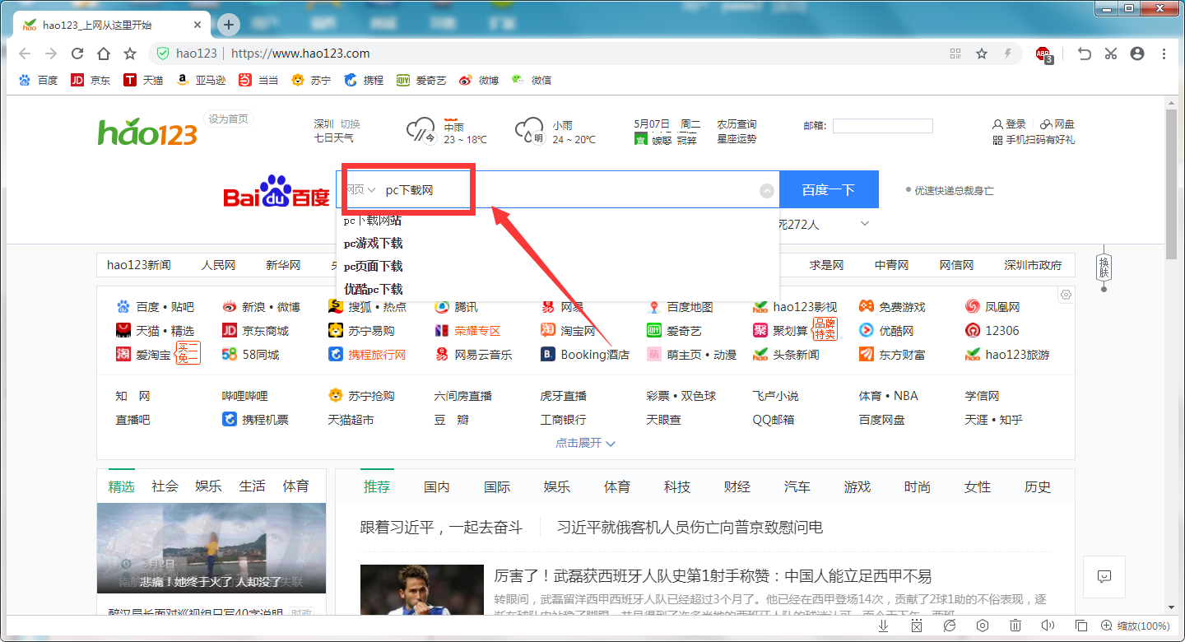This screenshot has height=642, width=1185.
Task: Select the 娱乐 category tab
Action: click(556, 486)
